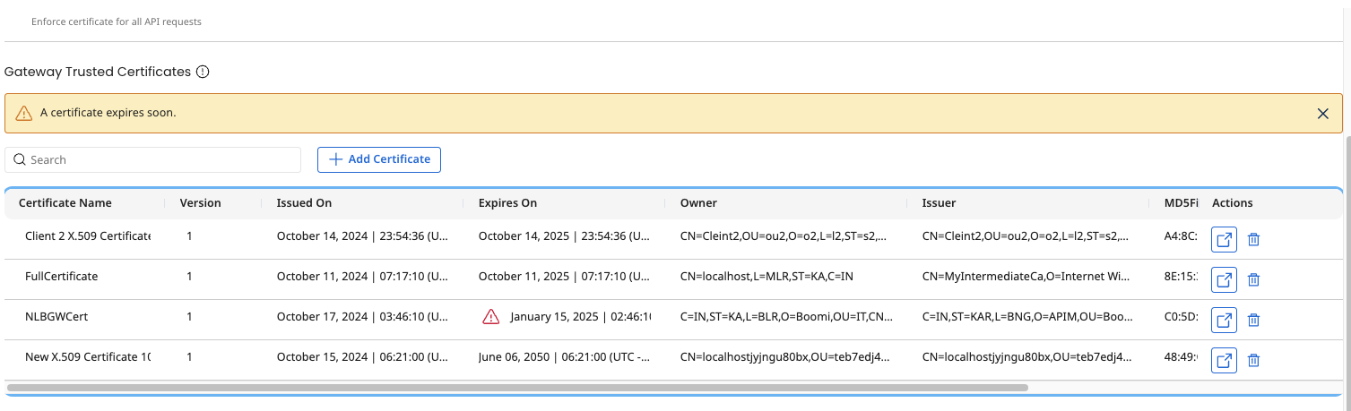Click the Gateway Trusted Certificates info icon
Screen dimensions: 1351x411
[203, 72]
